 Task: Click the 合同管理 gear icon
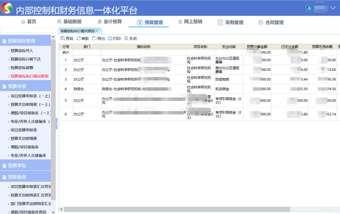pos(260,22)
